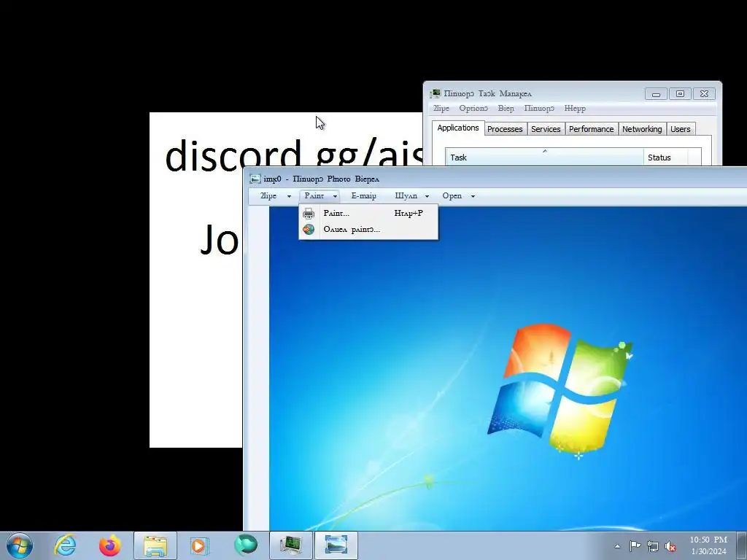This screenshot has width=747, height=560.
Task: Minimize the Task Manager window
Action: pyautogui.click(x=656, y=94)
